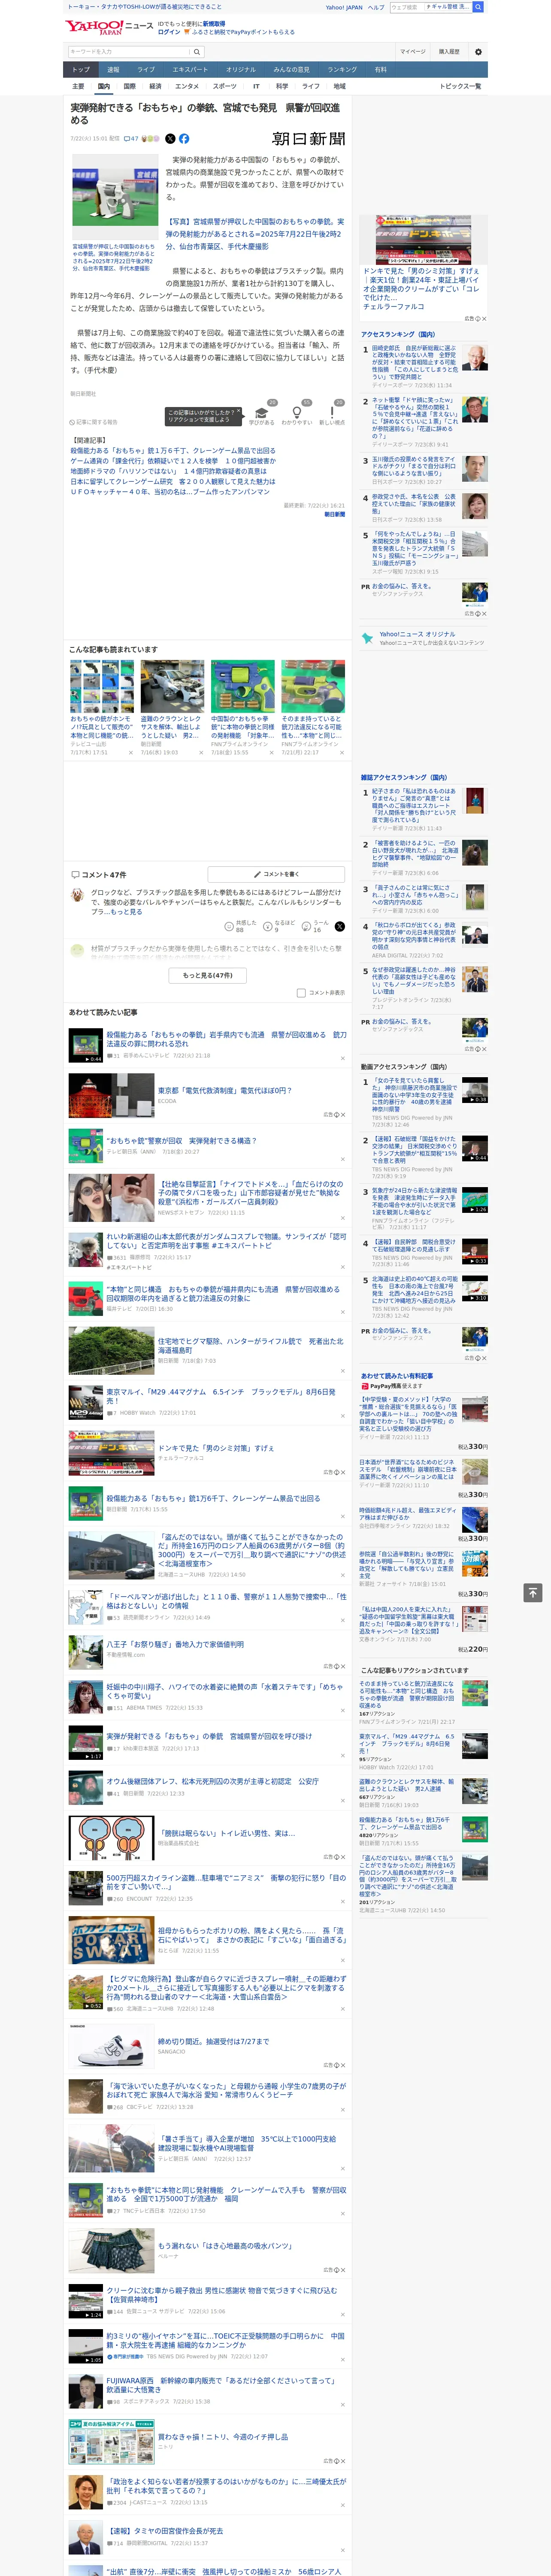This screenshot has height=2576, width=551.
Task: Click ヘルプ link in top bar
Action: 376,7
